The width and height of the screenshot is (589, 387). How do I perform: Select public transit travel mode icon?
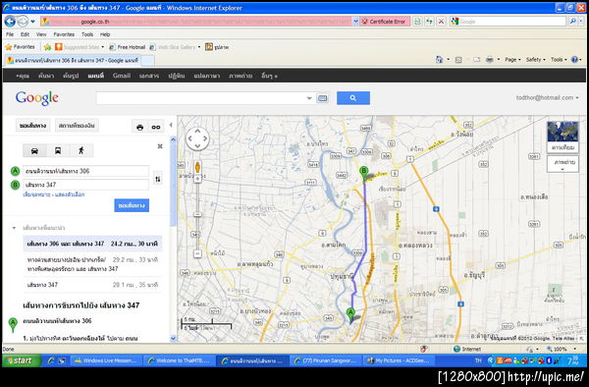click(58, 150)
